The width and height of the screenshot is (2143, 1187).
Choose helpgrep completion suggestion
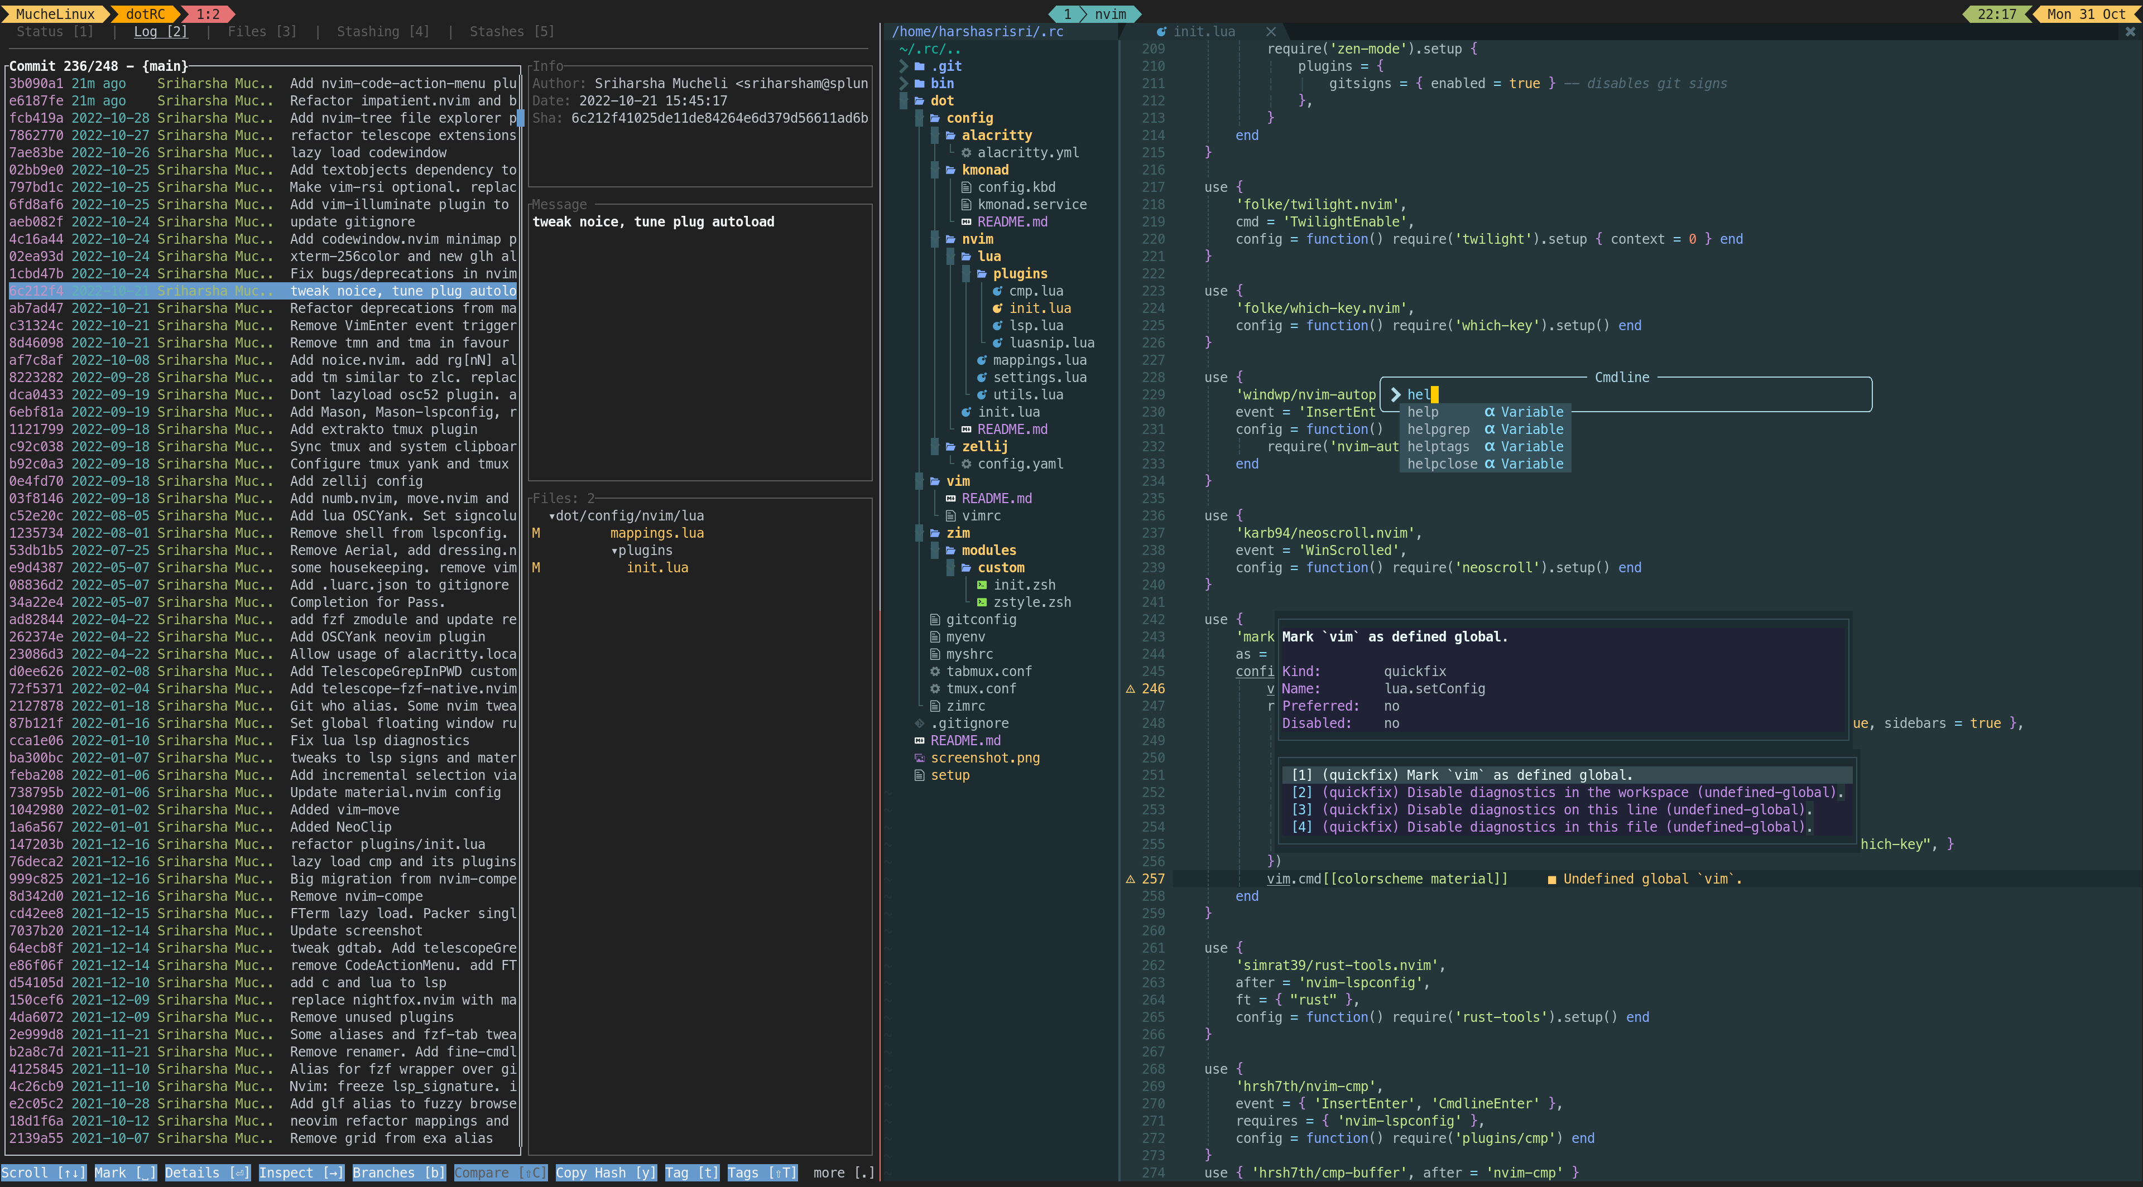coord(1485,430)
